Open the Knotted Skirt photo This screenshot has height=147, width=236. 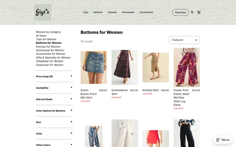[x=156, y=67]
